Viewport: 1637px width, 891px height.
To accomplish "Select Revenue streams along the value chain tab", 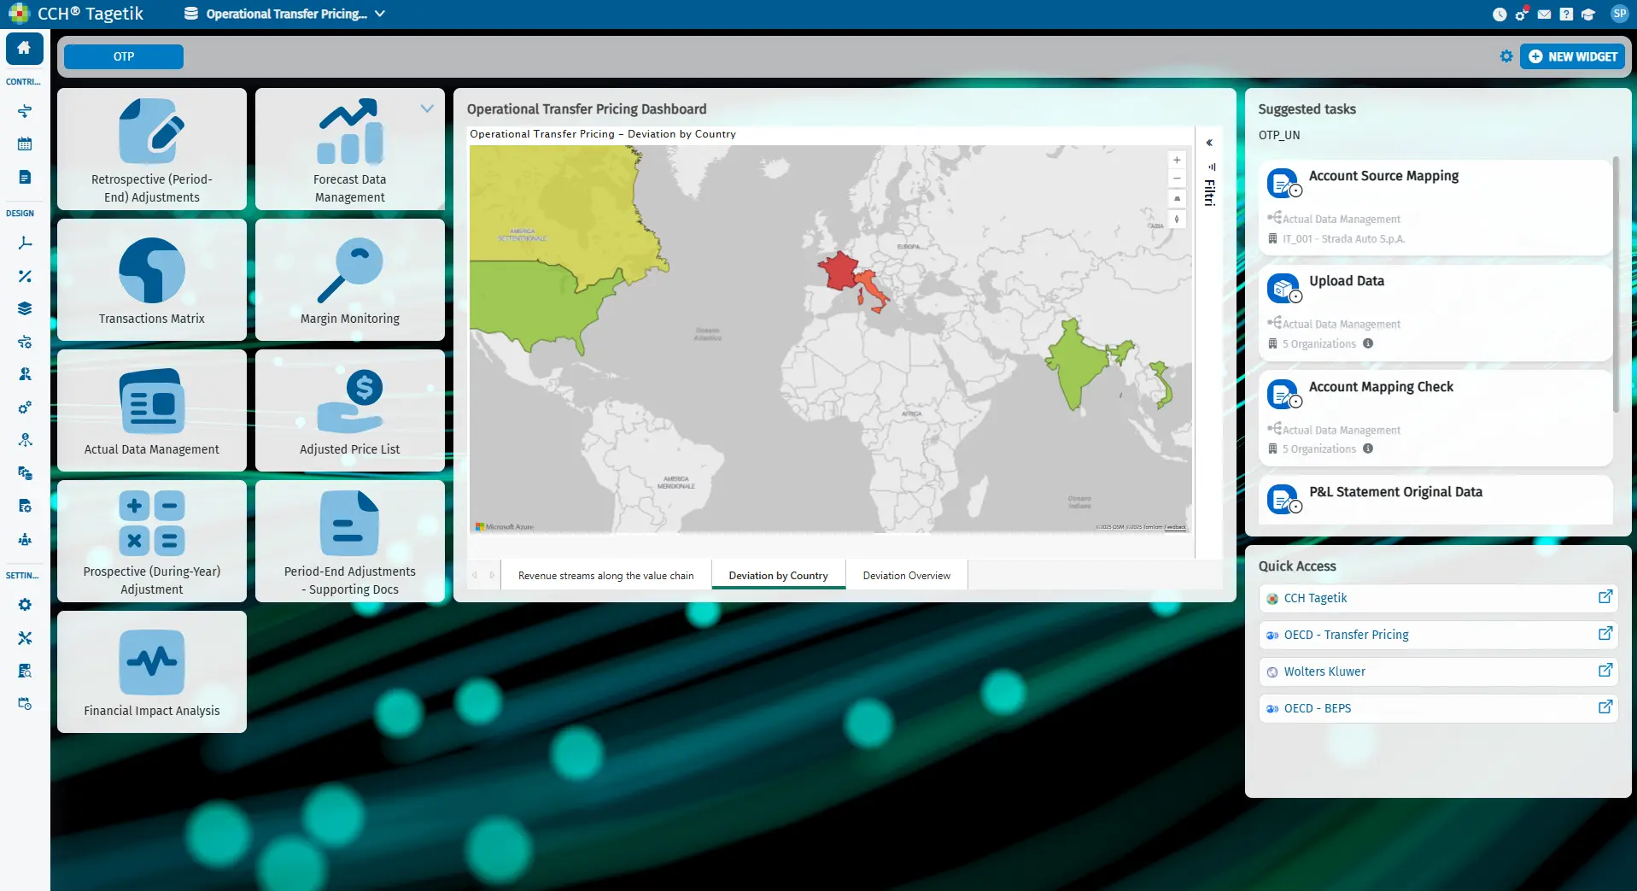I will [605, 576].
